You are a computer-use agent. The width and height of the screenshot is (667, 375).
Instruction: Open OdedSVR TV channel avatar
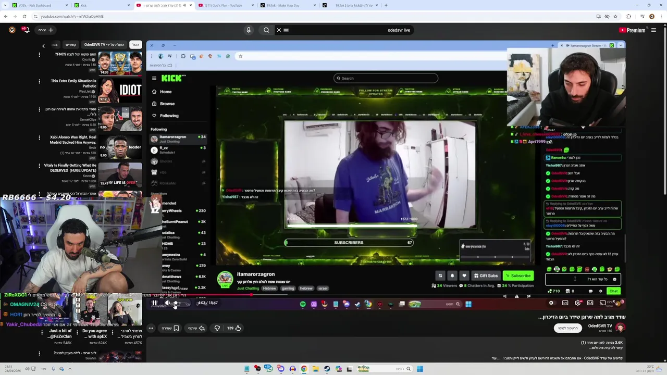click(620, 328)
